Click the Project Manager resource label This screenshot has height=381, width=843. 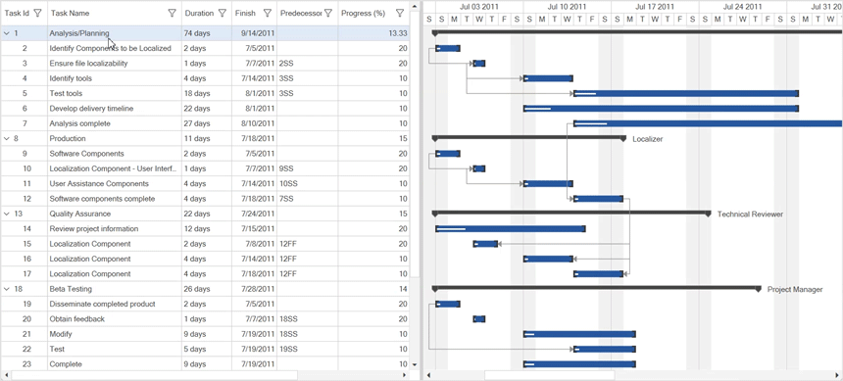point(795,290)
